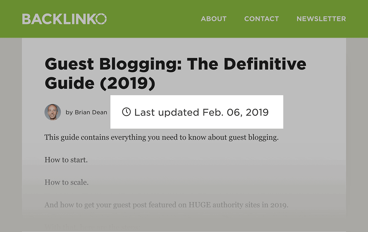This screenshot has height=232, width=368.
Task: Click the line 'How to scale.'
Action: (x=67, y=182)
